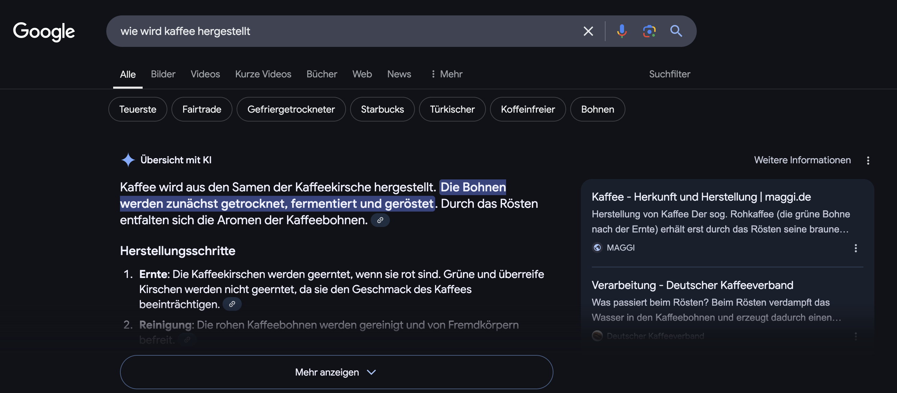897x393 pixels.
Task: Apply the Teuerste suggestion chip
Action: point(137,109)
